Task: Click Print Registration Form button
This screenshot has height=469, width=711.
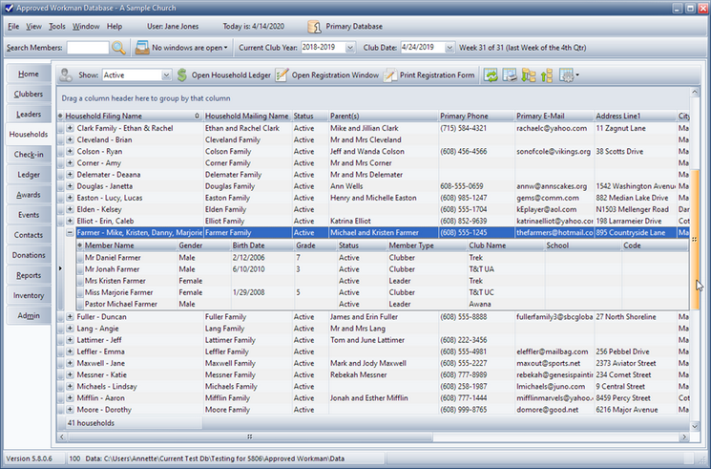Action: coord(429,75)
